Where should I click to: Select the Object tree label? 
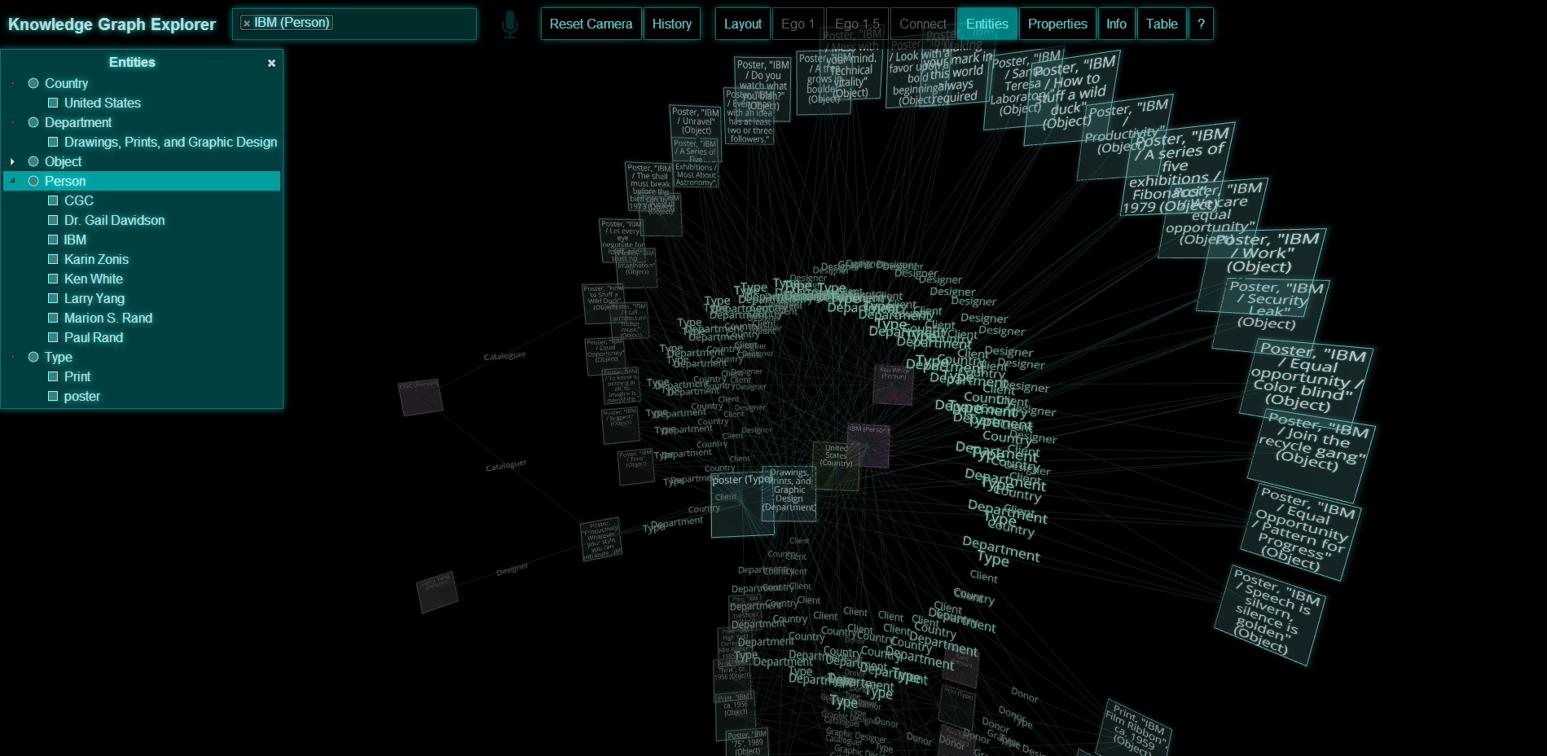tap(63, 161)
